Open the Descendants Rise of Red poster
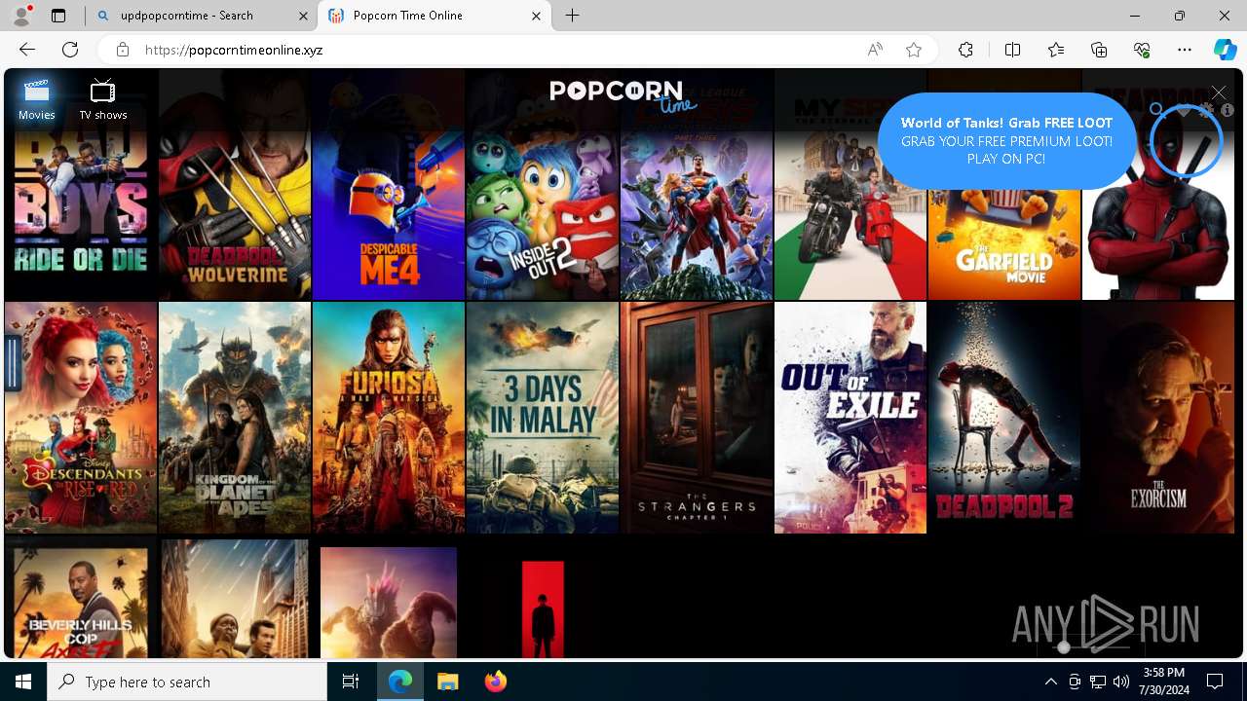Viewport: 1247px width, 701px height. click(x=81, y=418)
